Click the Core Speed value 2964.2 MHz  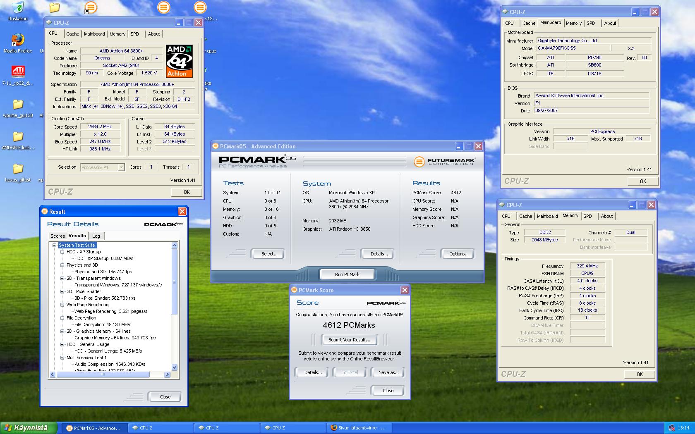[100, 127]
